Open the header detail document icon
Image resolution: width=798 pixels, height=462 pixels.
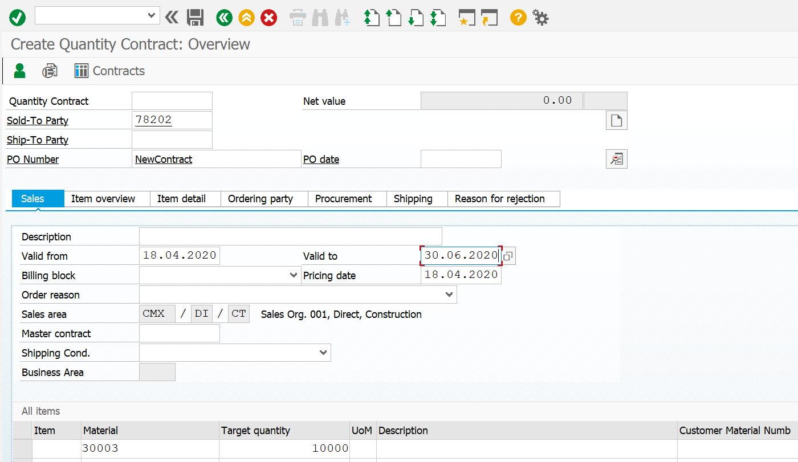click(x=616, y=121)
